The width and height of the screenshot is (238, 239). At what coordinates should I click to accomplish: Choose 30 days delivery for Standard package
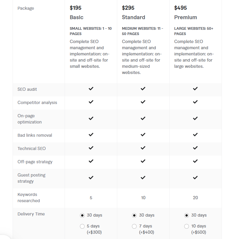tap(134, 215)
